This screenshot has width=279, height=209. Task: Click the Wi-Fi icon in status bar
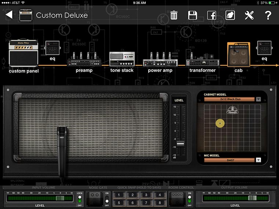point(23,3)
